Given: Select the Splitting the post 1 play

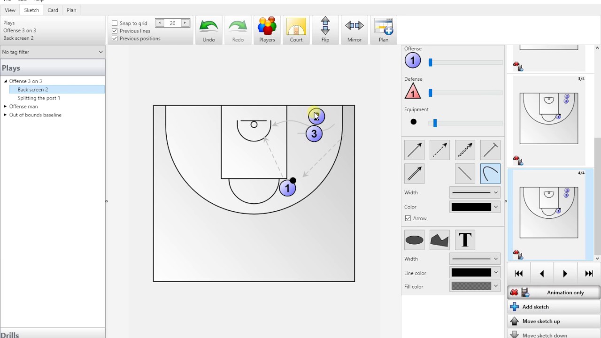Looking at the screenshot, I should (39, 98).
